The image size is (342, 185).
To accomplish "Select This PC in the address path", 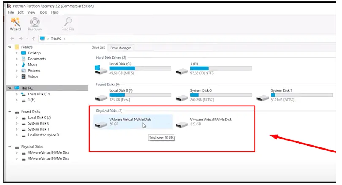I will tap(56, 38).
